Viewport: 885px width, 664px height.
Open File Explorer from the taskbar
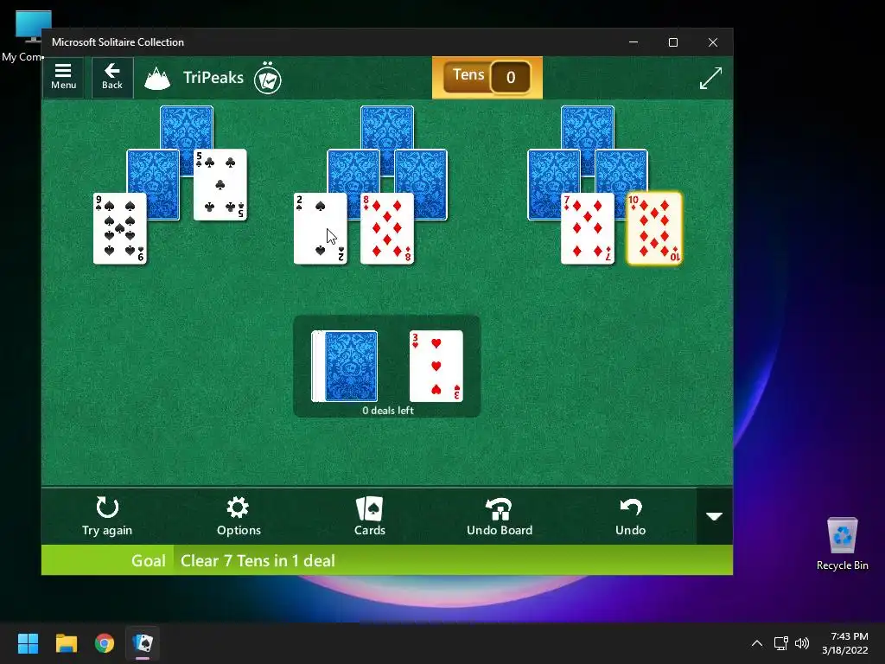pos(66,643)
